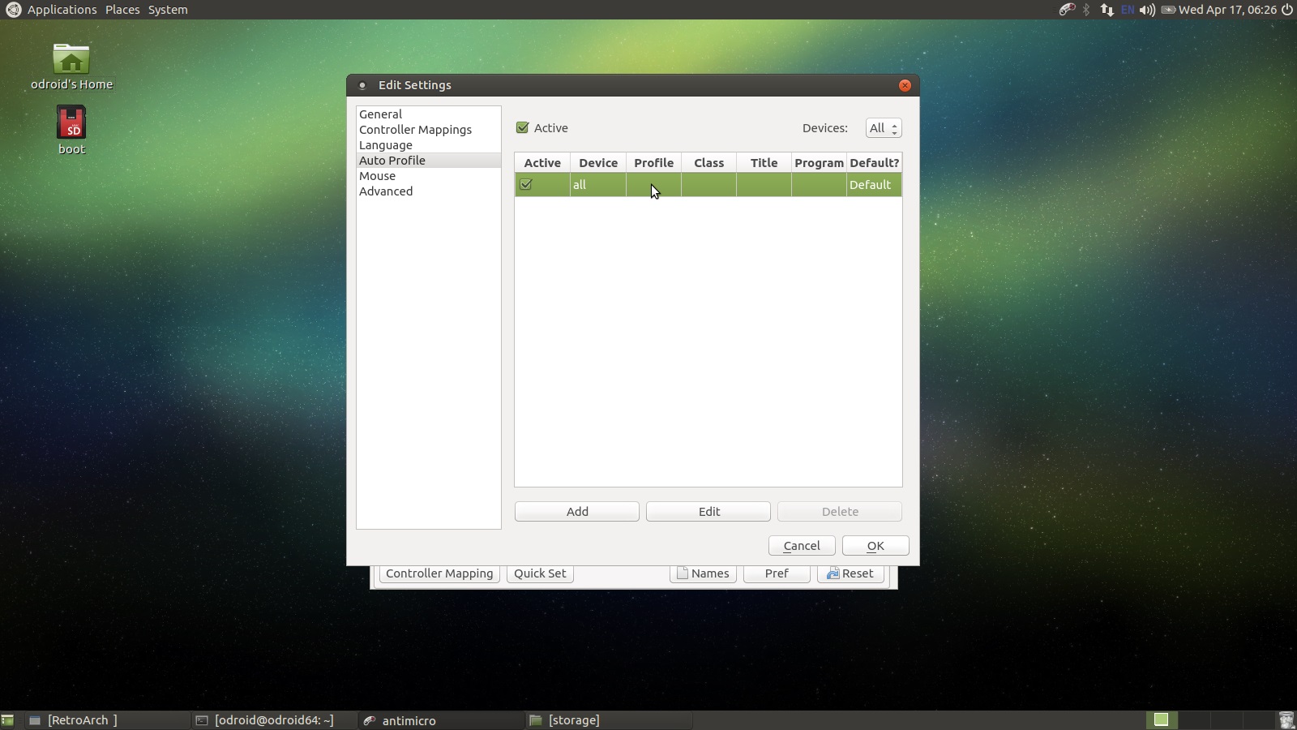Open the Bluetooth tray indicator

[1087, 10]
